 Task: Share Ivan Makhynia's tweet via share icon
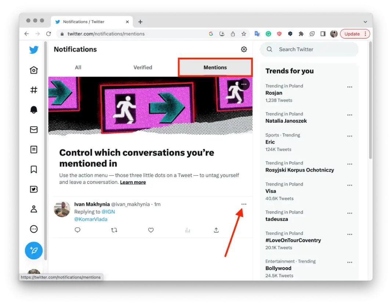[x=216, y=230]
